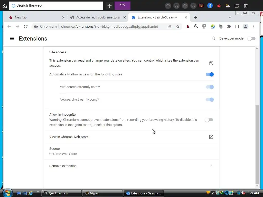
Task: Click the chrome://extensions address bar
Action: pos(109,26)
